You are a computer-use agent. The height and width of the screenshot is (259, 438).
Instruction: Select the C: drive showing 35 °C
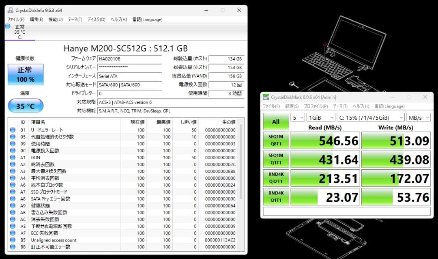pos(19,31)
